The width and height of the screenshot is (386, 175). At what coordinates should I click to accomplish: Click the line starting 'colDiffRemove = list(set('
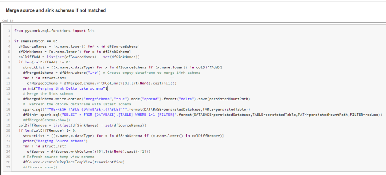click(x=83, y=125)
